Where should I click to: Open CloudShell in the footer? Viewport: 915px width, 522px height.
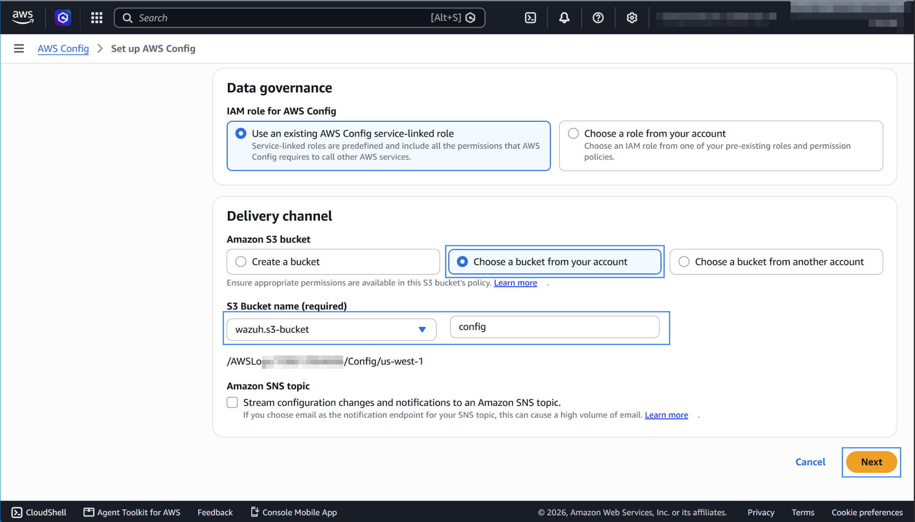coord(39,512)
